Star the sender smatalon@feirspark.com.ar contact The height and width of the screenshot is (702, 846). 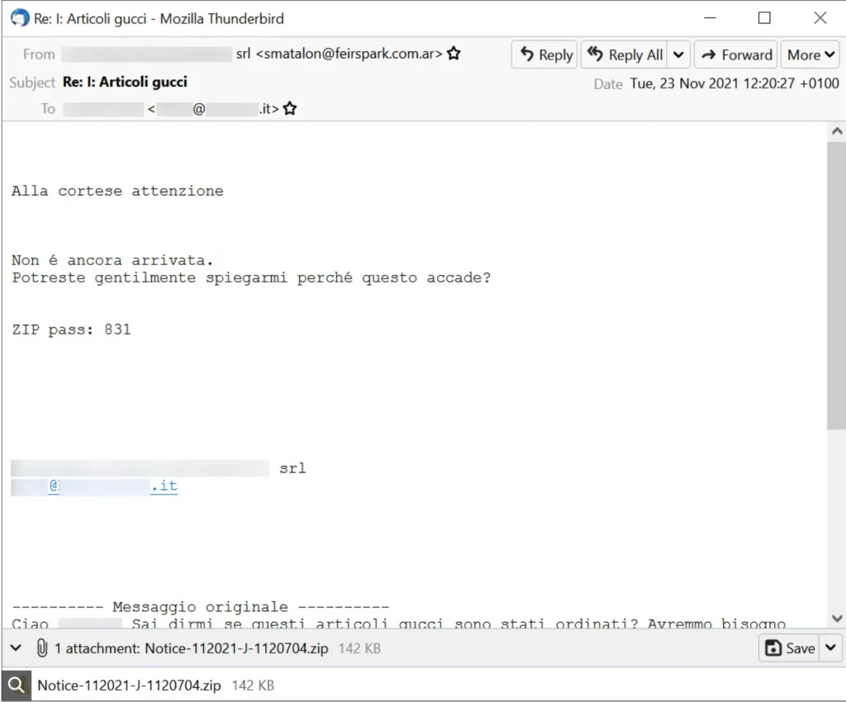click(454, 54)
